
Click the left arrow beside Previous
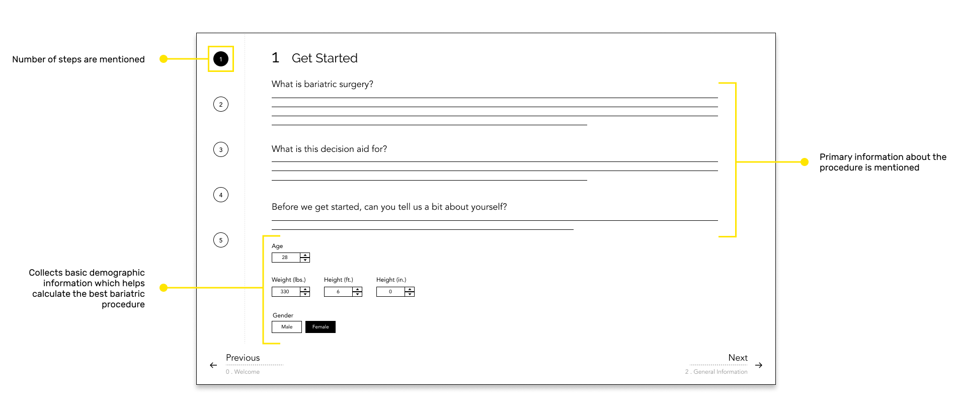point(213,365)
